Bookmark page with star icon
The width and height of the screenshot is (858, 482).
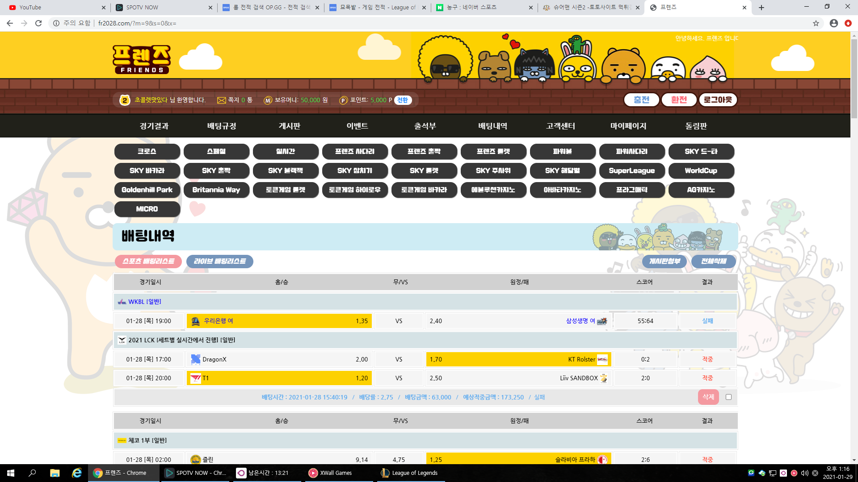pyautogui.click(x=816, y=23)
